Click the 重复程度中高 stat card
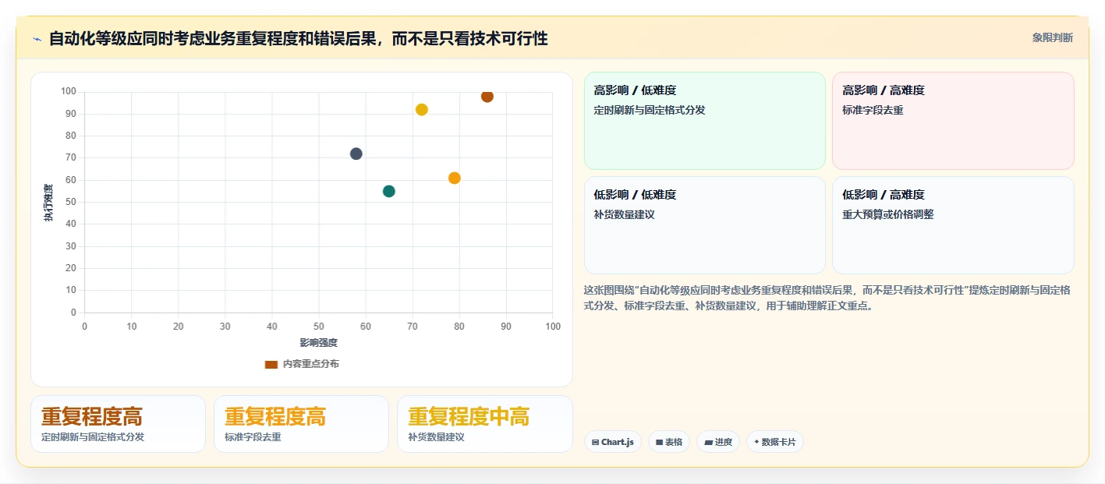Image resolution: width=1105 pixels, height=484 pixels. [484, 424]
